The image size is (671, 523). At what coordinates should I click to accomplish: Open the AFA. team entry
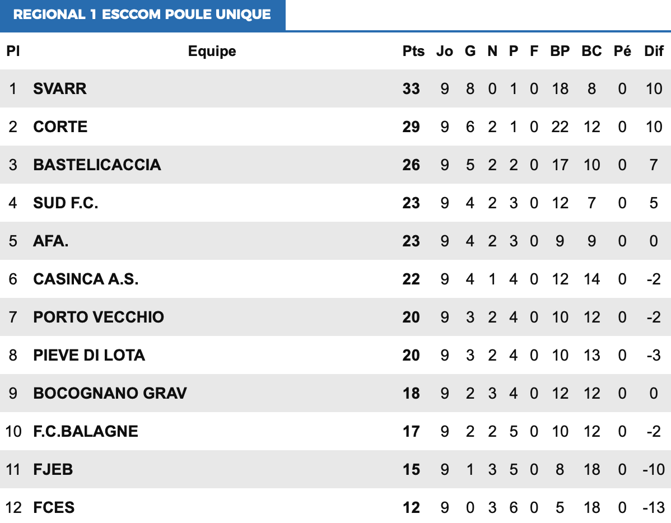point(51,241)
